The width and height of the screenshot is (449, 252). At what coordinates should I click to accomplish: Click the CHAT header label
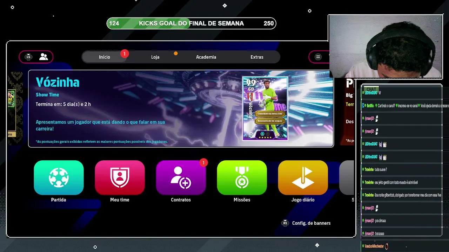371,89
